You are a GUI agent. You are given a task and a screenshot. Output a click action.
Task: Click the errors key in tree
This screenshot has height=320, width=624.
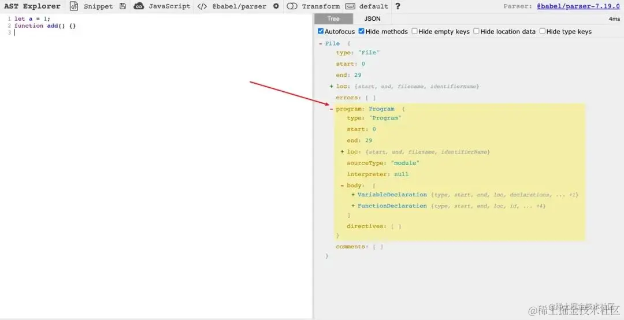point(348,98)
